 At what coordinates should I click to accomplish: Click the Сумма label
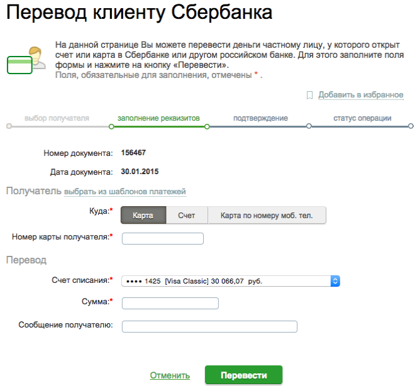point(97,301)
